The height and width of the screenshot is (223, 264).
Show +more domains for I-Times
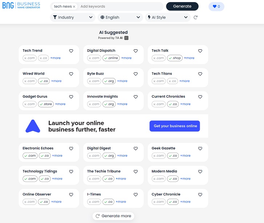[x=121, y=202]
